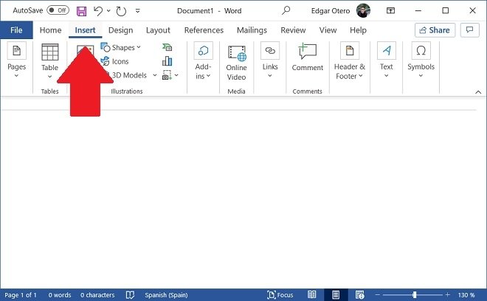Click the Search magnifier in title bar
Screen dimensions: 487x301
[286, 10]
